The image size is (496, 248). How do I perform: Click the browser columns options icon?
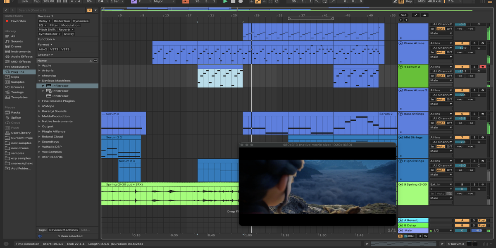(95, 60)
